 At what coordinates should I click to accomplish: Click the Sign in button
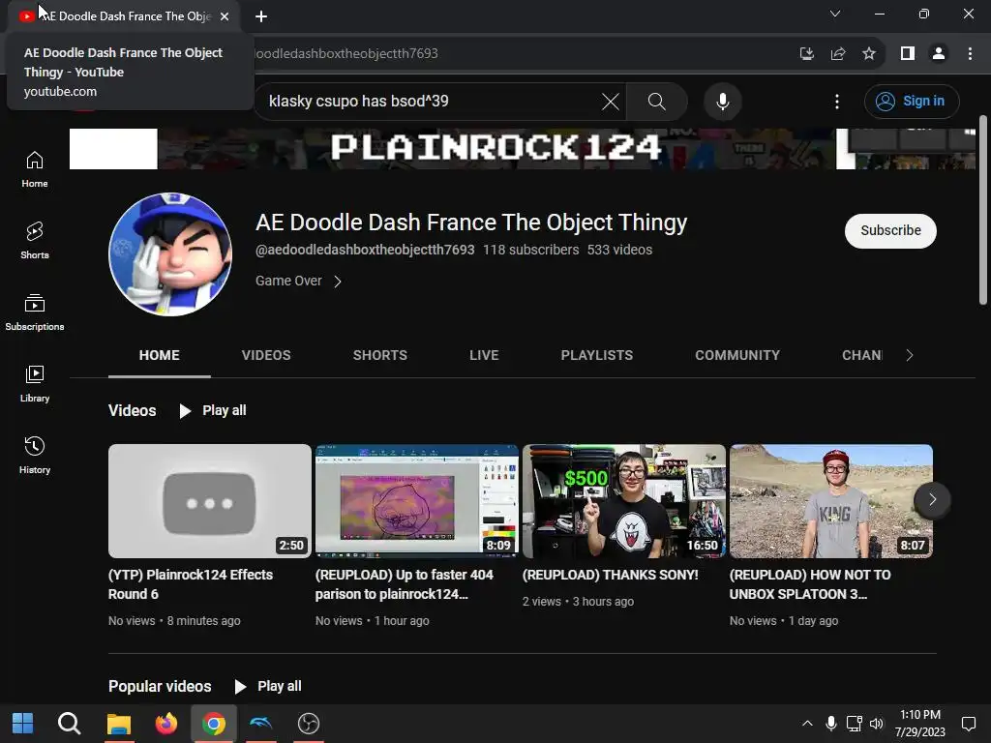pos(912,101)
